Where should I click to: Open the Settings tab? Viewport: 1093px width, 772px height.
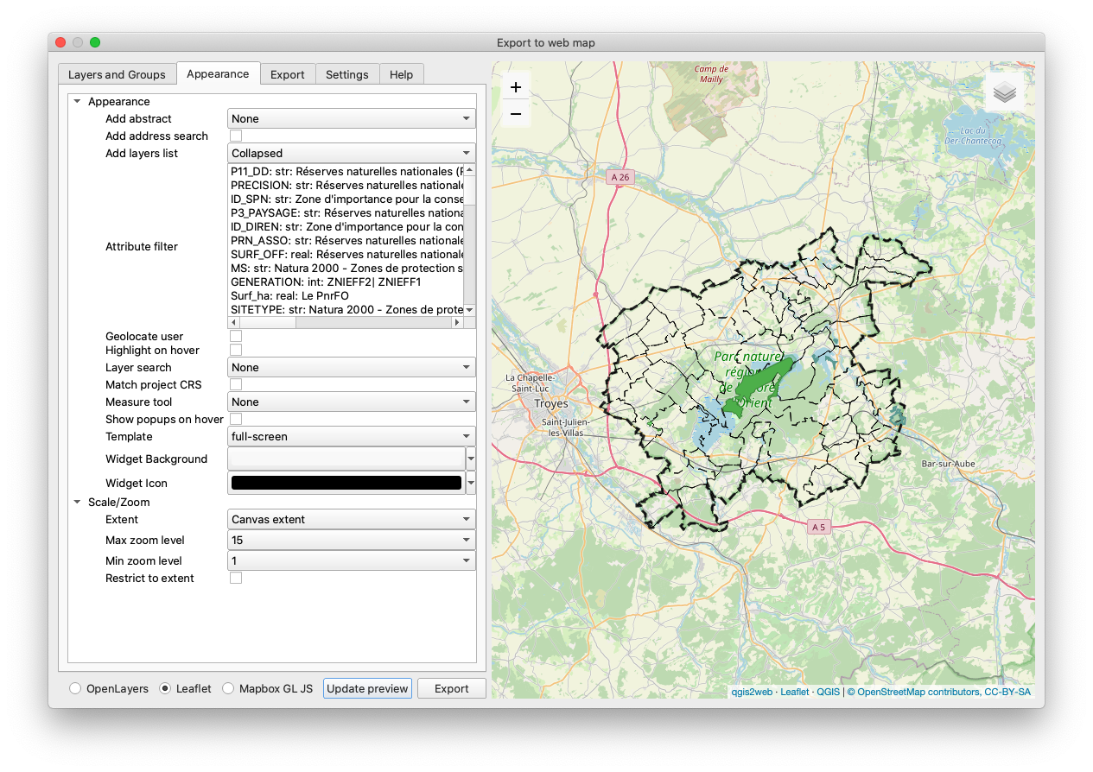coord(347,74)
